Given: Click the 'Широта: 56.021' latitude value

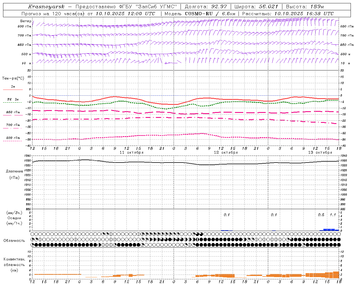Looking at the screenshot, I should coord(256,7).
